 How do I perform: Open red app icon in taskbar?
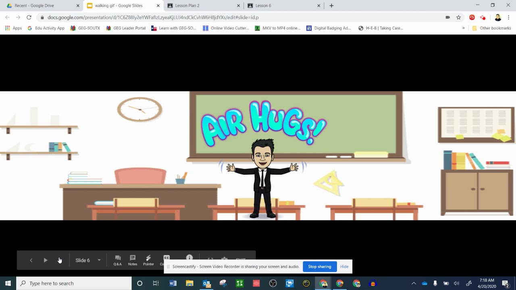tap(256, 283)
